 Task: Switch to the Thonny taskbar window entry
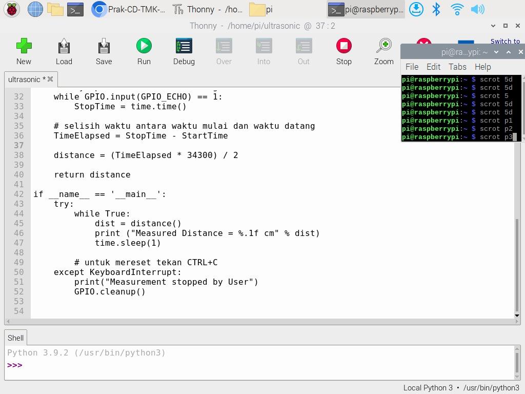point(208,9)
